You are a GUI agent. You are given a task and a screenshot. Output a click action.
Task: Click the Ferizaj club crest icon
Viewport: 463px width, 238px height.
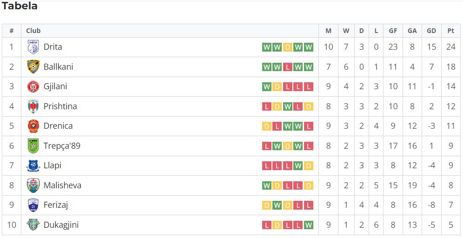coord(33,205)
